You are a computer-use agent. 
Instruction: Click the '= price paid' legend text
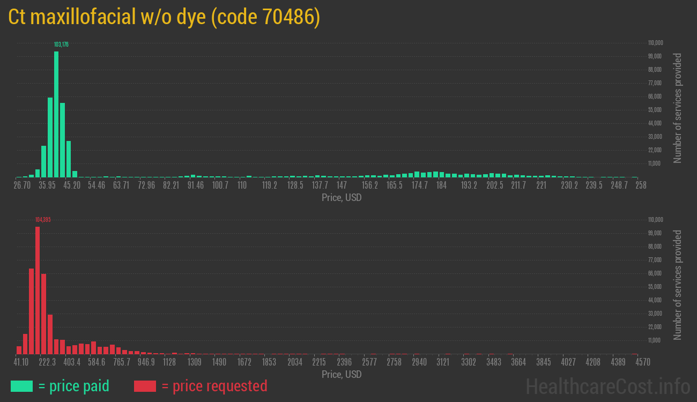click(x=74, y=386)
